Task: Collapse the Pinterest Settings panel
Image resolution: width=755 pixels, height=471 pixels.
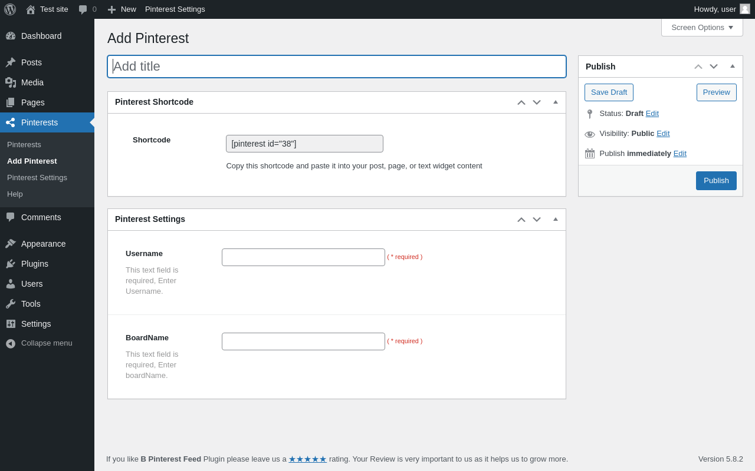Action: pos(556,220)
